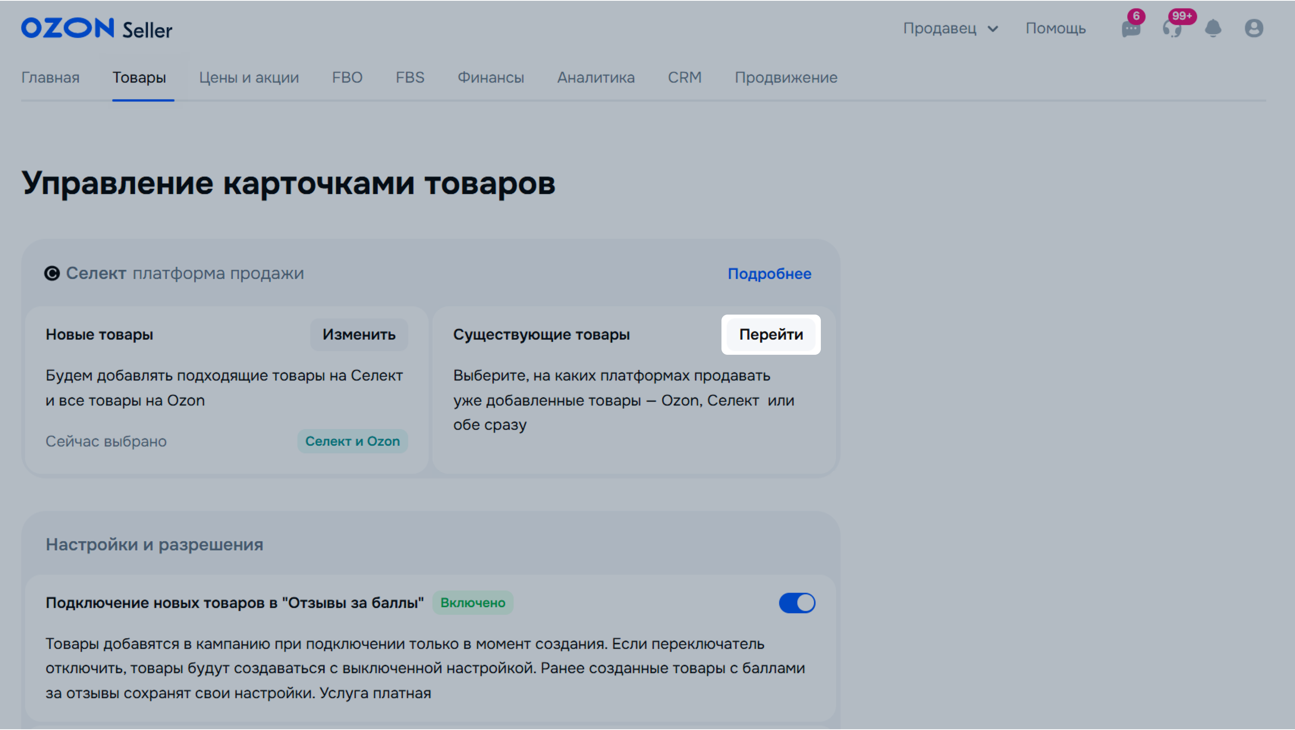1295x730 pixels.
Task: Click the Перейти button for existing products
Action: pyautogui.click(x=771, y=335)
